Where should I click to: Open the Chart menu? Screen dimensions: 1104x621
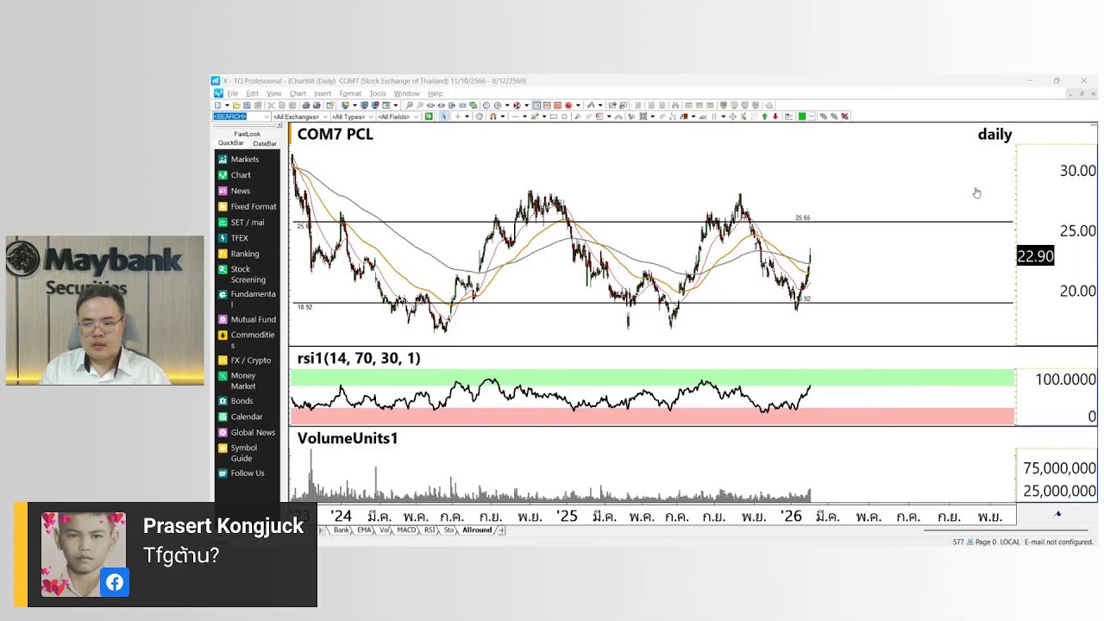(298, 94)
